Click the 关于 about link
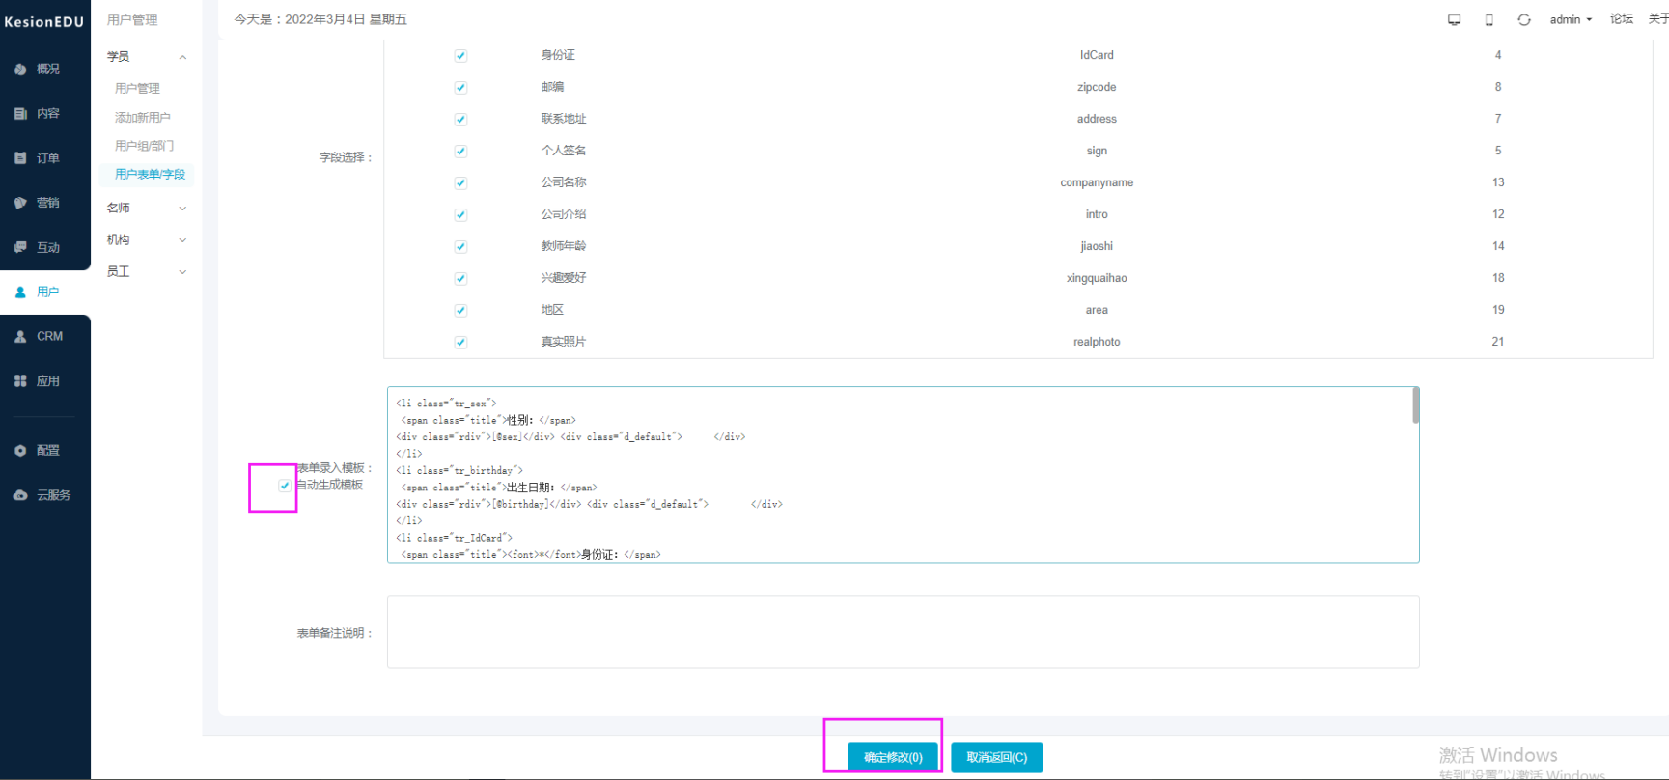Viewport: 1669px width, 780px height. [x=1659, y=19]
